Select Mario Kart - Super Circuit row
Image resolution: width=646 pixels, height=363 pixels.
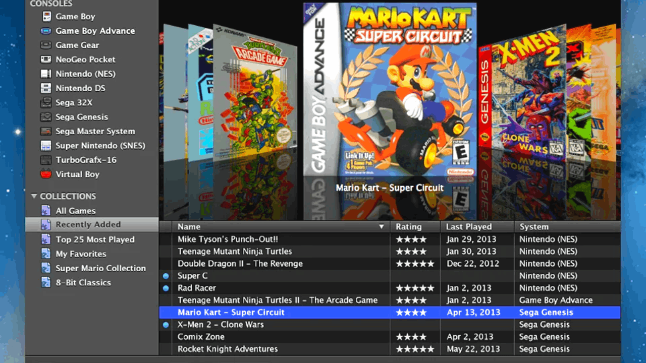point(390,312)
